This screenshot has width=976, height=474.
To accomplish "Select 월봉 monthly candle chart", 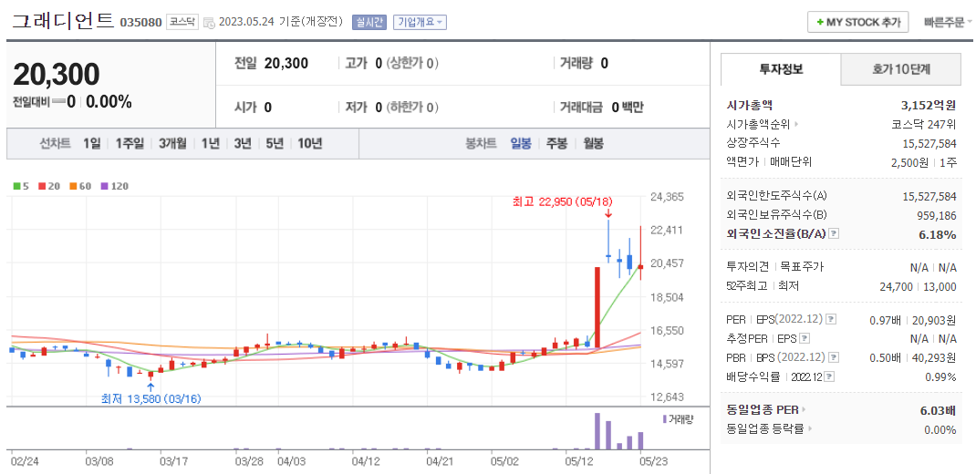I will click(x=593, y=144).
